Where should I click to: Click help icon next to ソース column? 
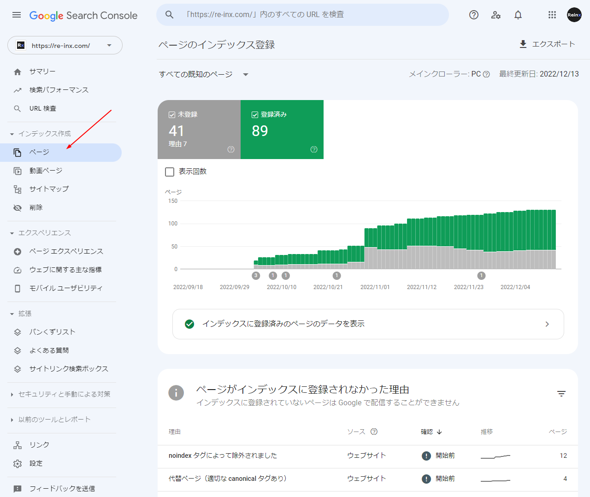[x=374, y=432]
